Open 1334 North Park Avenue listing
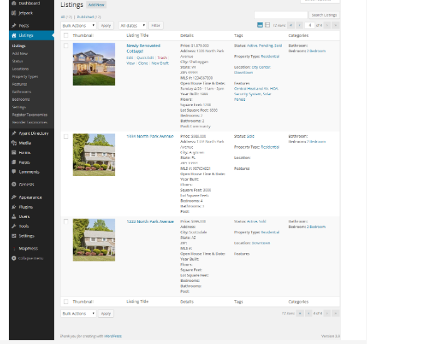The width and height of the screenshot is (431, 344). [150, 136]
